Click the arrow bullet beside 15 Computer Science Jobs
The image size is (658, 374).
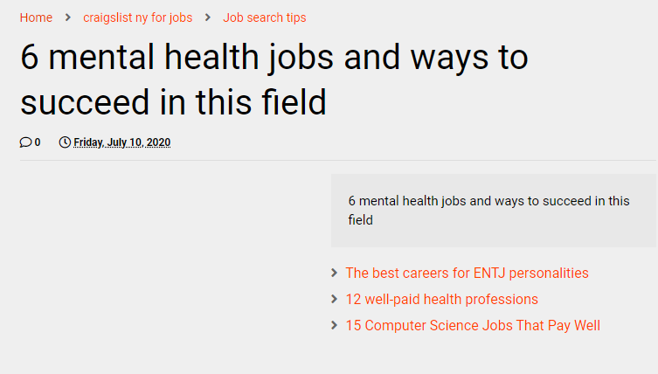(x=334, y=325)
